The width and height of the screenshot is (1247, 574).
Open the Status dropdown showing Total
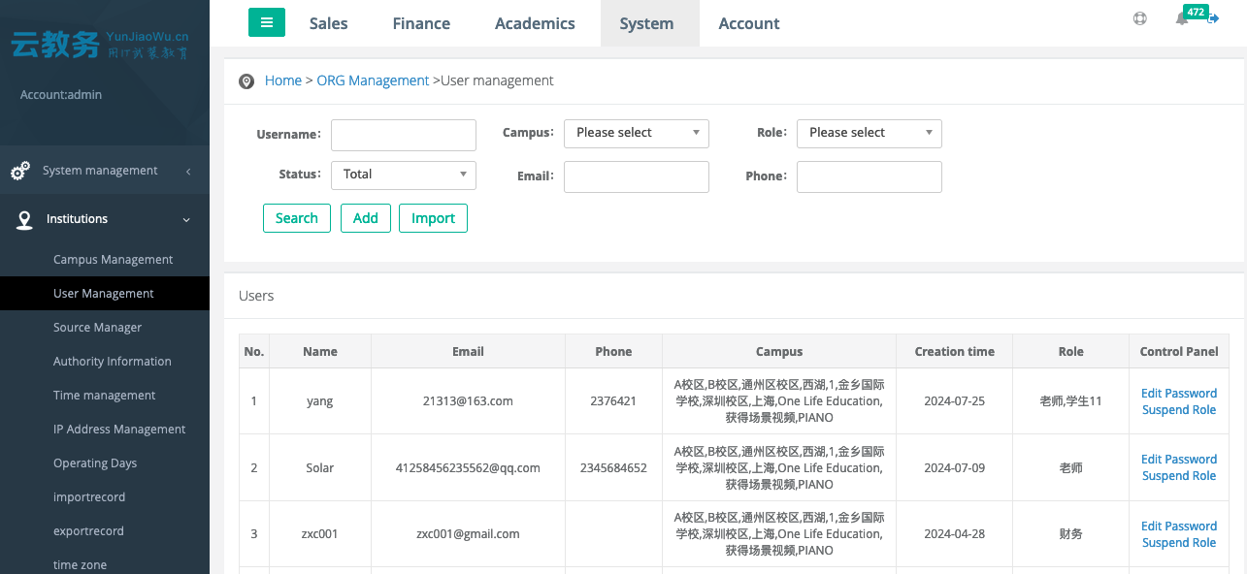403,175
